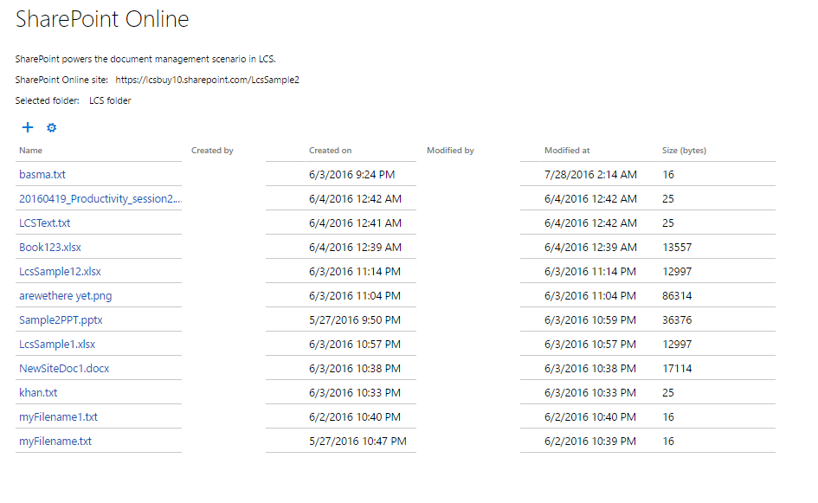Click the khan.txt file

click(38, 393)
